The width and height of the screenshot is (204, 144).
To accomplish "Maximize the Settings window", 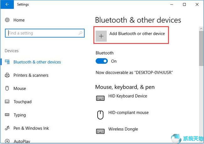I will pyautogui.click(x=184, y=4).
